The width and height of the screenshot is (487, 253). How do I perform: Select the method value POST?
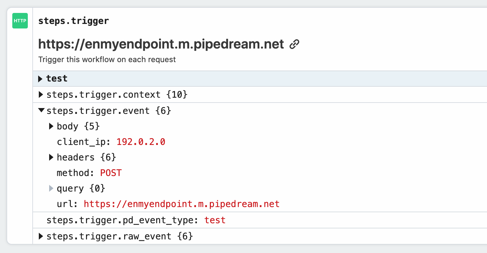click(x=111, y=173)
